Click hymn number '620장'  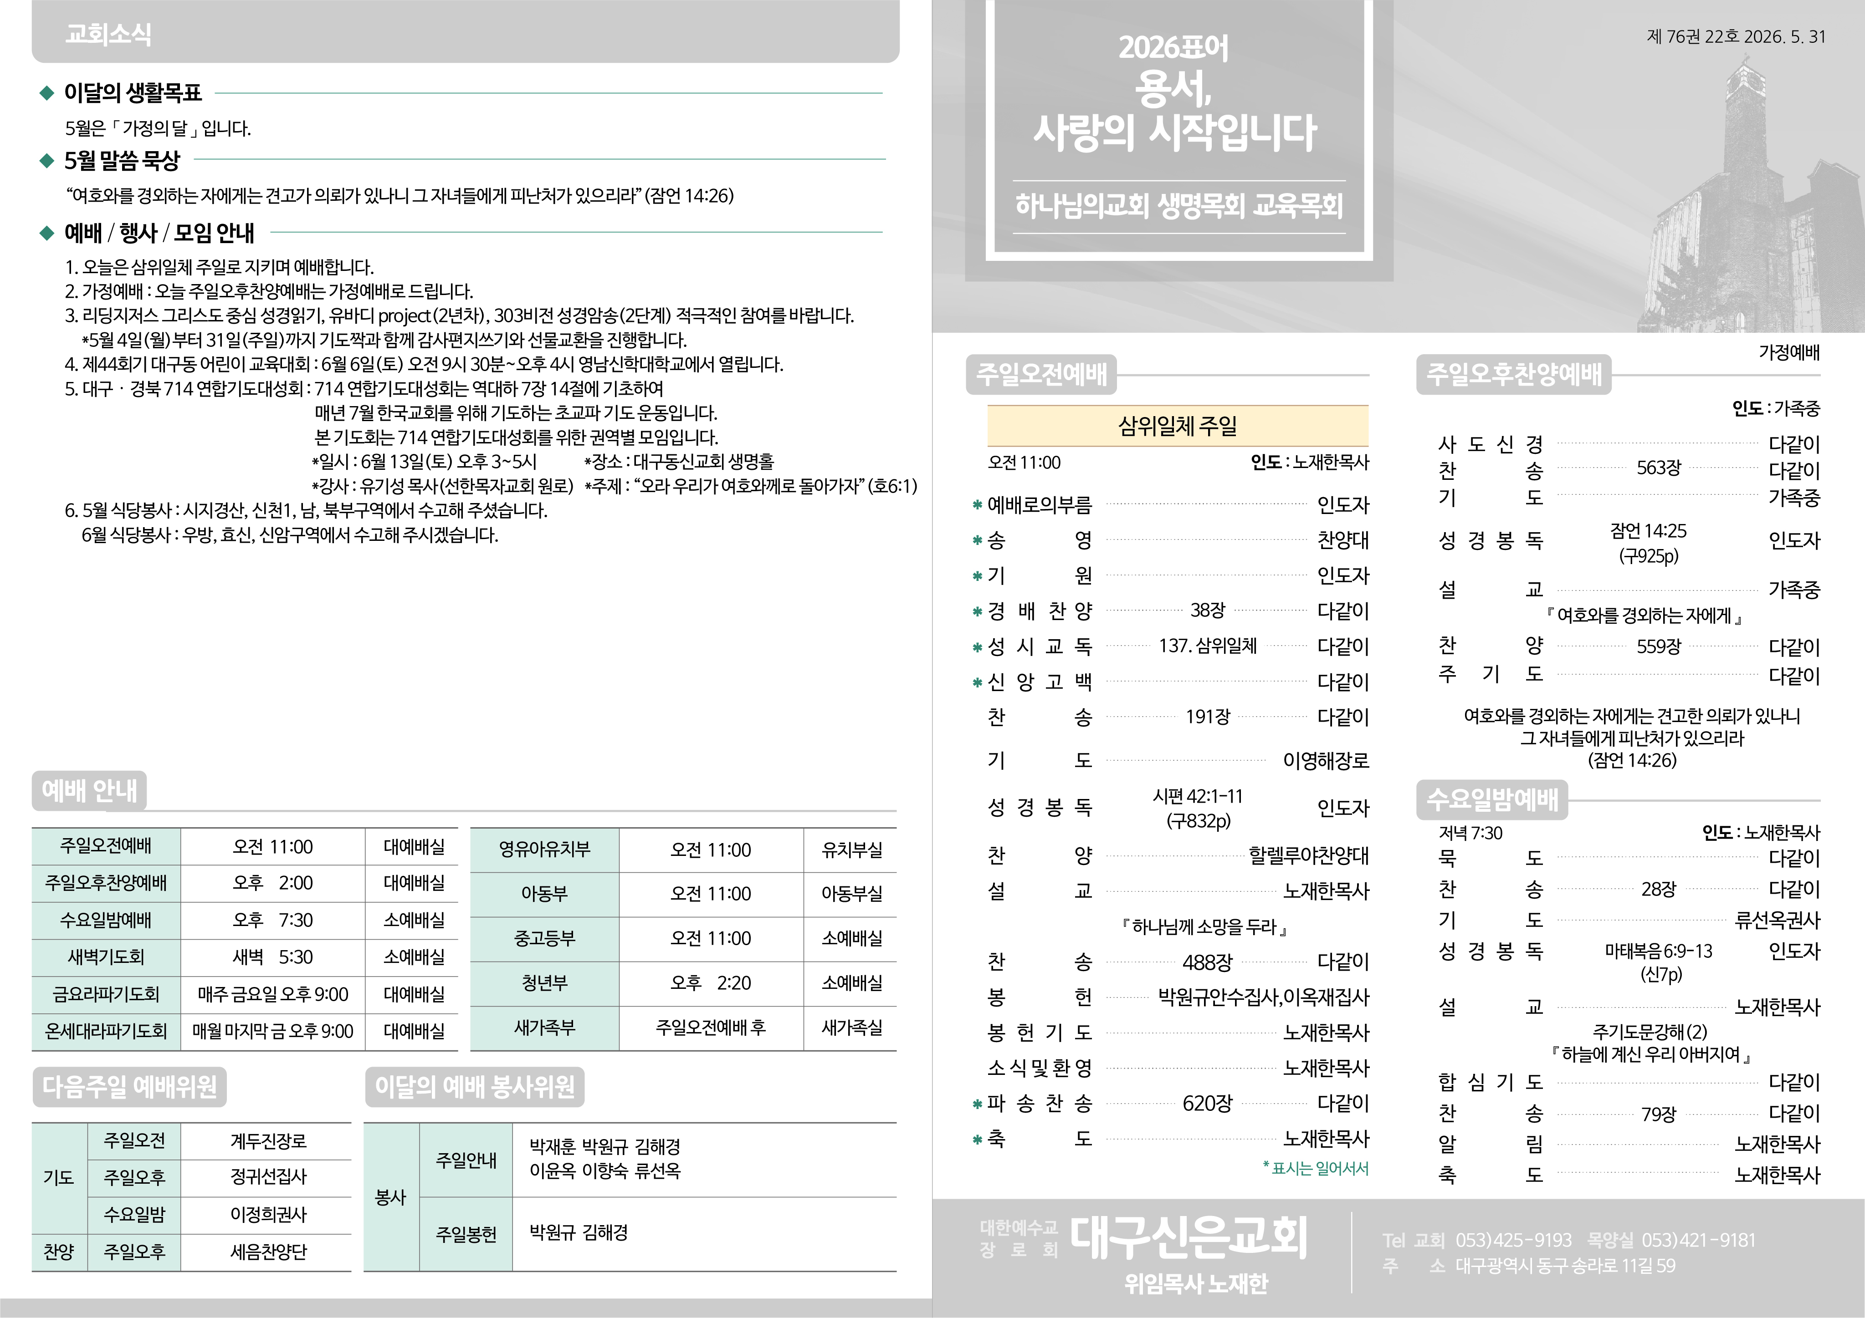(1208, 1104)
